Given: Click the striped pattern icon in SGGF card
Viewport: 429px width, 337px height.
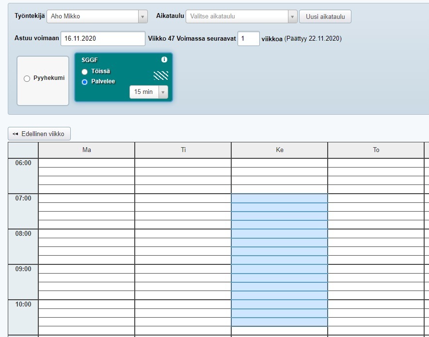Looking at the screenshot, I should 161,76.
